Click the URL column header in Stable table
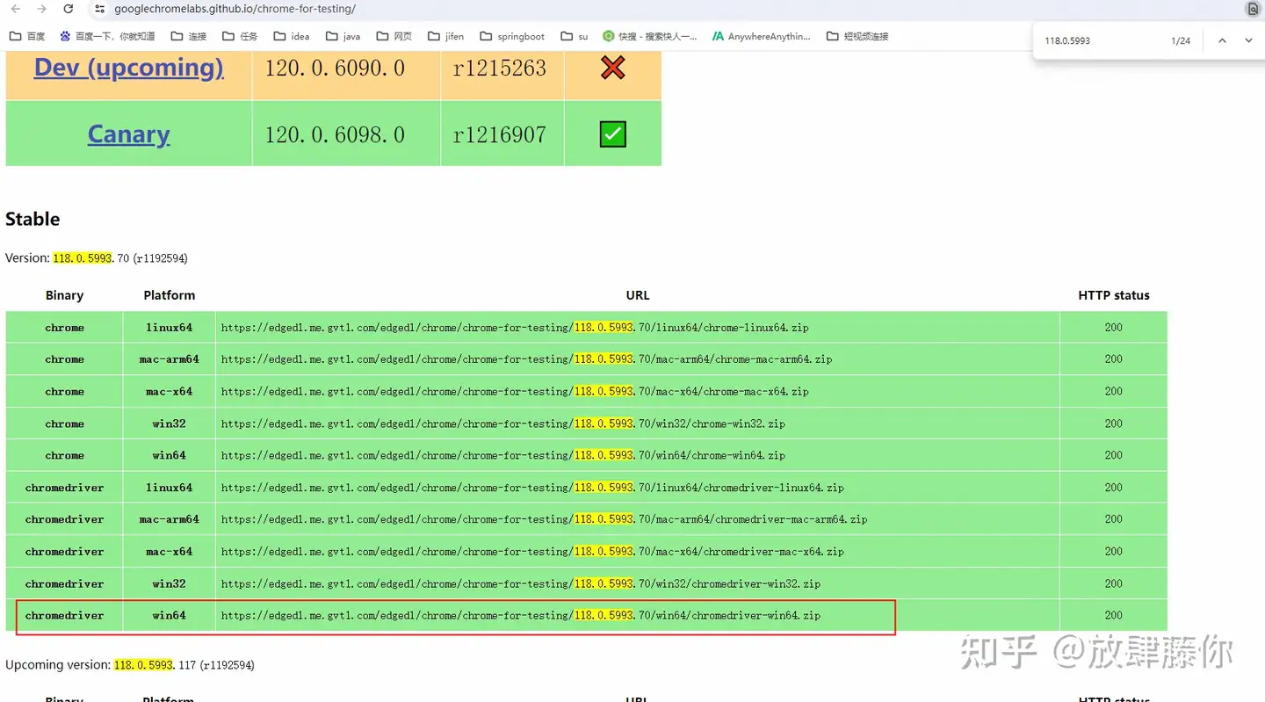The height and width of the screenshot is (702, 1265). 638,295
